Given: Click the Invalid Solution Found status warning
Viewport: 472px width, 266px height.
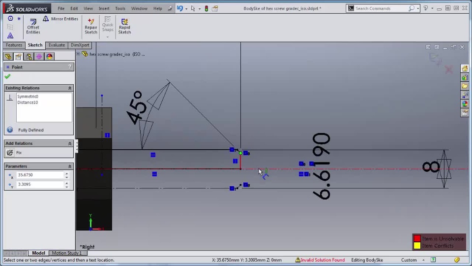Looking at the screenshot, I should [320, 260].
